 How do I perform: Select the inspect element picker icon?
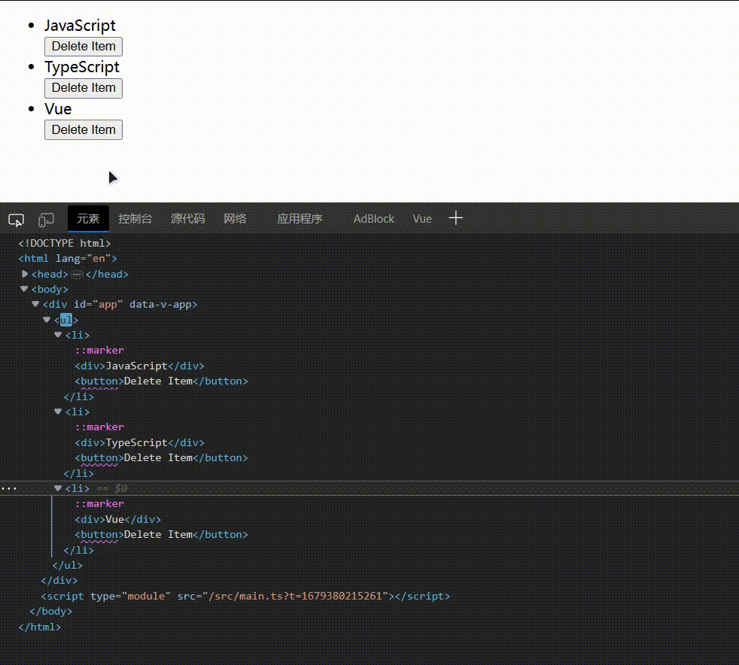click(x=16, y=220)
